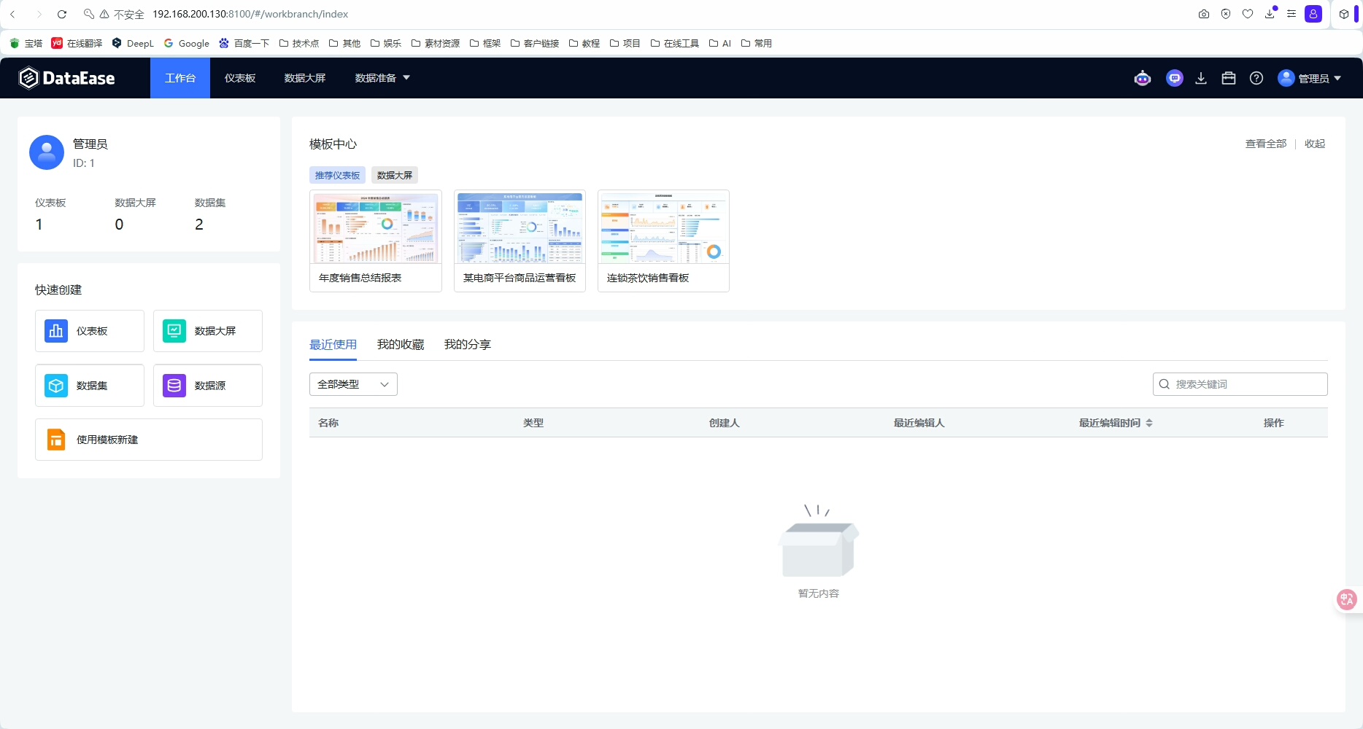The height and width of the screenshot is (729, 1363).
Task: Click the orange template icon
Action: [x=56, y=440]
